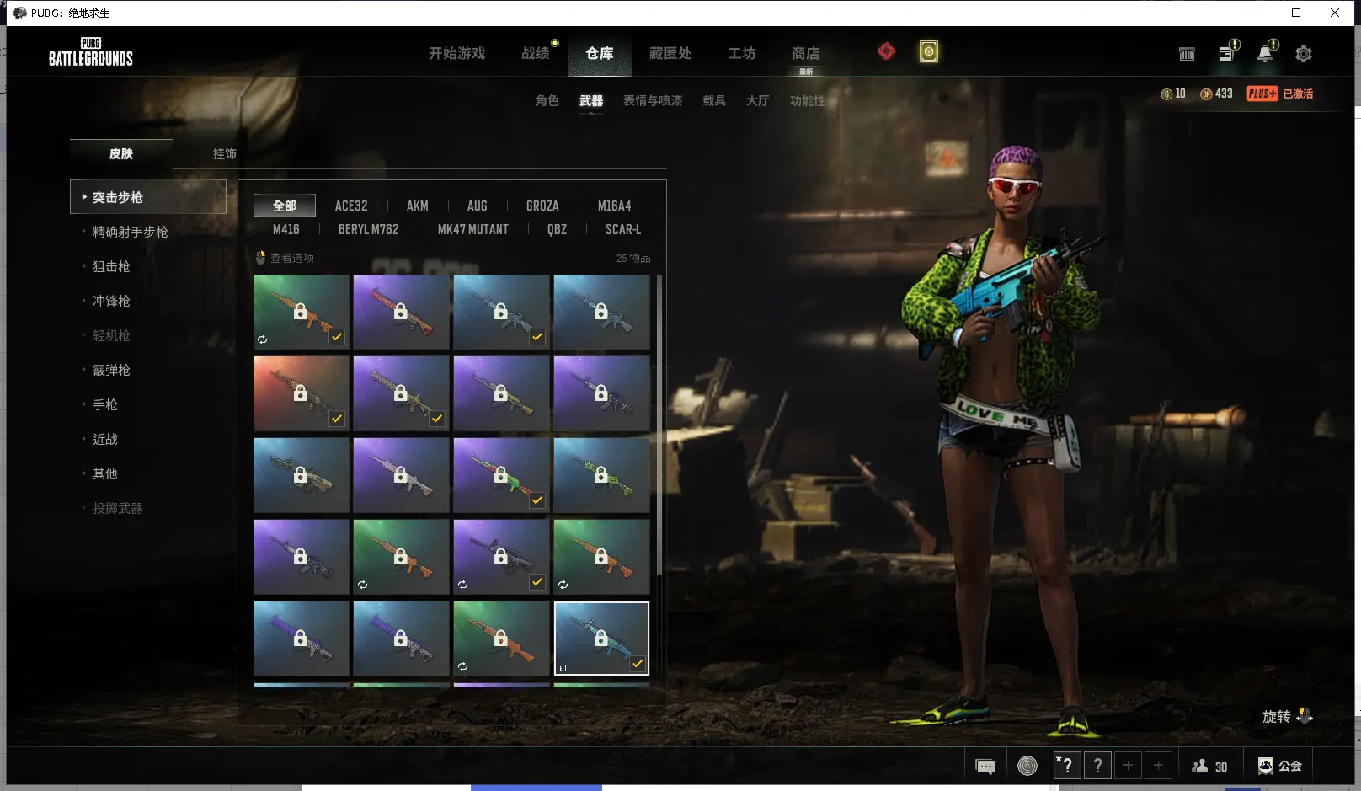Screen dimensions: 1361x791
Task: Open the news page icon
Action: pos(1226,54)
